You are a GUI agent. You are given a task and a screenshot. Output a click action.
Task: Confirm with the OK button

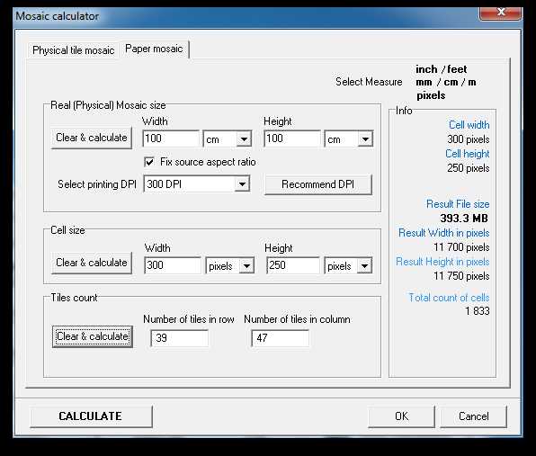coord(401,416)
